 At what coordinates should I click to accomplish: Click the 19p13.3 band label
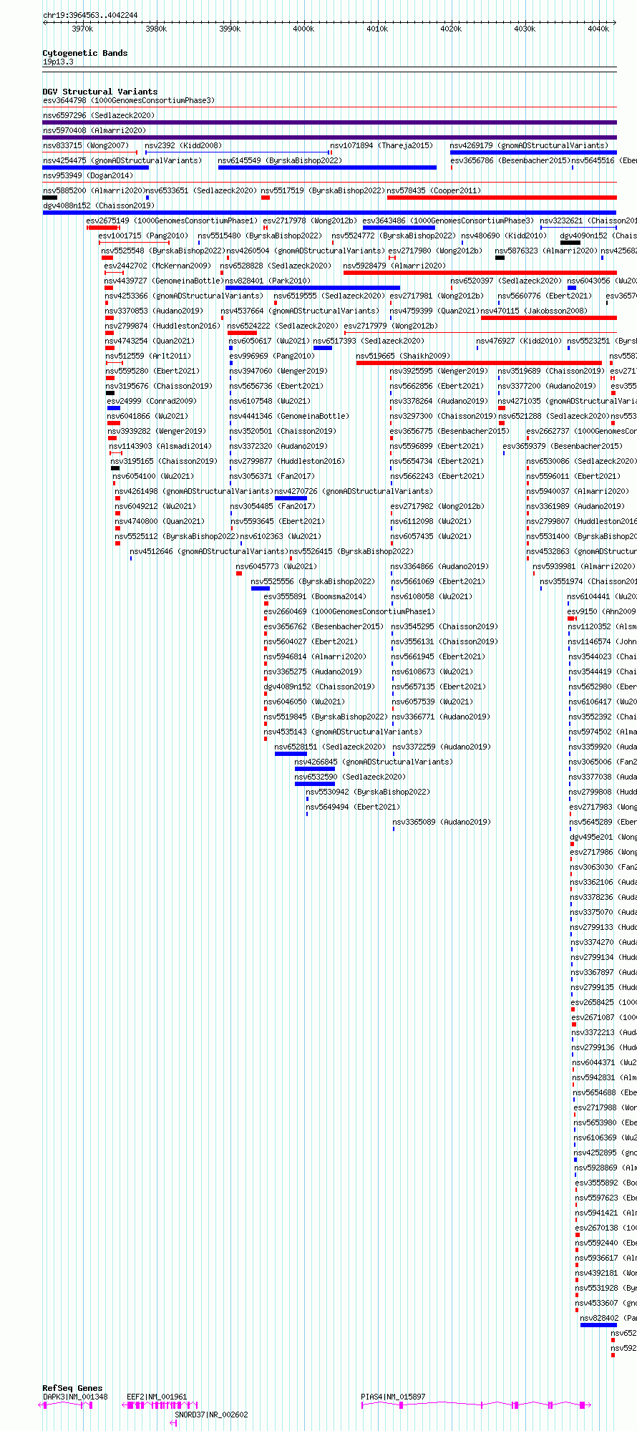point(58,62)
